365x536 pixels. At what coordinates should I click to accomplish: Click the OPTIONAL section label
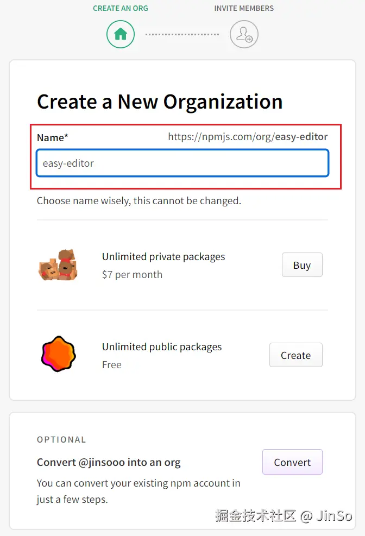tap(61, 439)
